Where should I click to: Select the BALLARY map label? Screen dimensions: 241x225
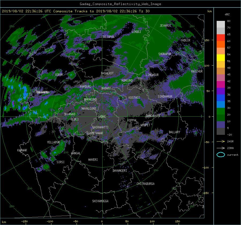pyautogui.click(x=174, y=132)
